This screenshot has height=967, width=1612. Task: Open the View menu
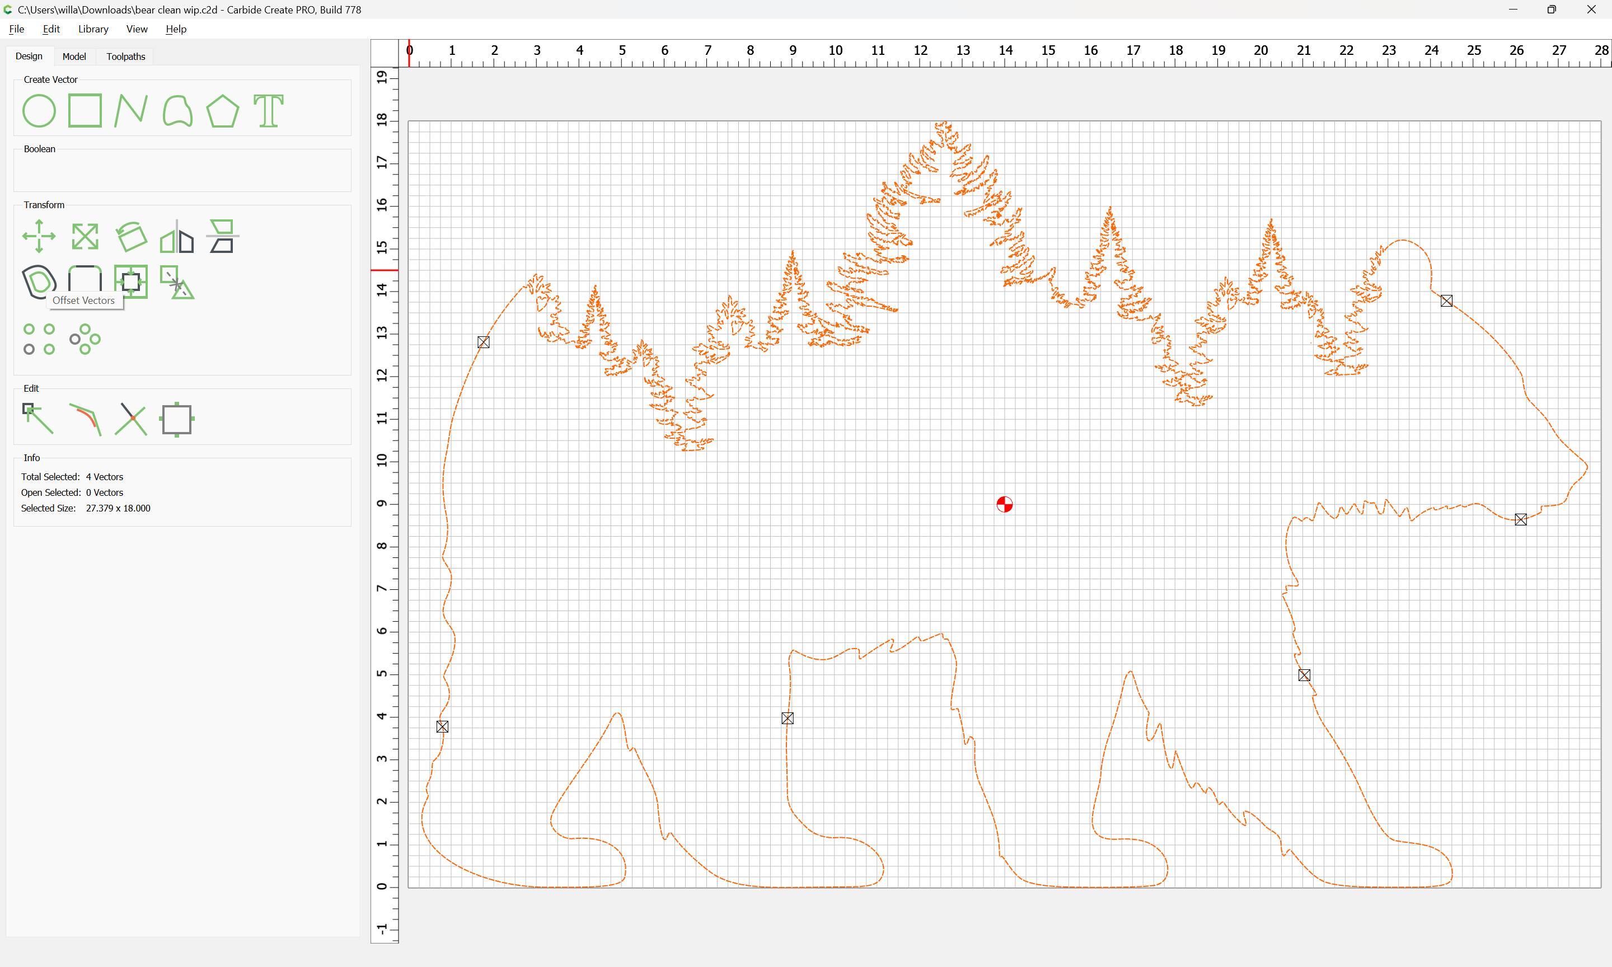pos(137,29)
